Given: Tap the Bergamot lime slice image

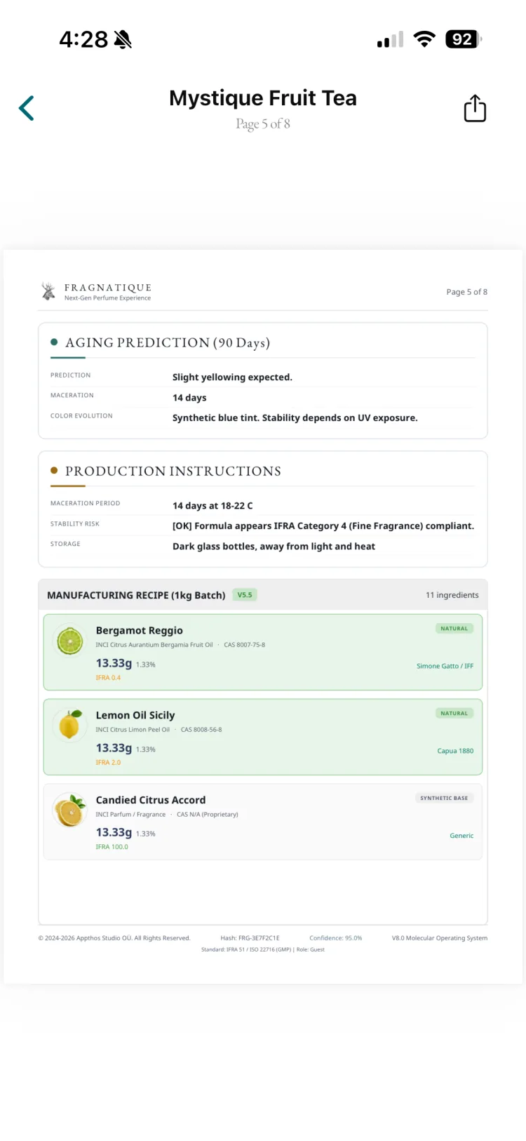Looking at the screenshot, I should click(x=69, y=641).
